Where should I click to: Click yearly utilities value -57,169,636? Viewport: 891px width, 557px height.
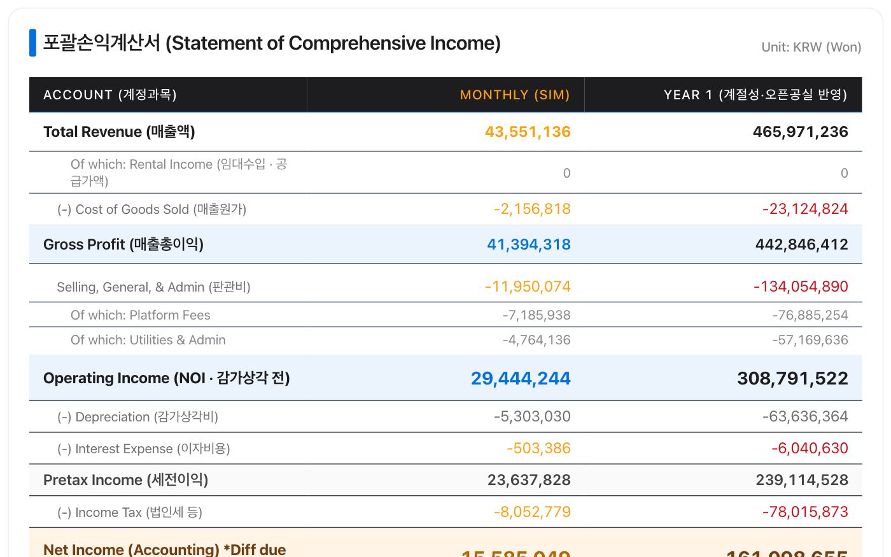[x=810, y=340]
